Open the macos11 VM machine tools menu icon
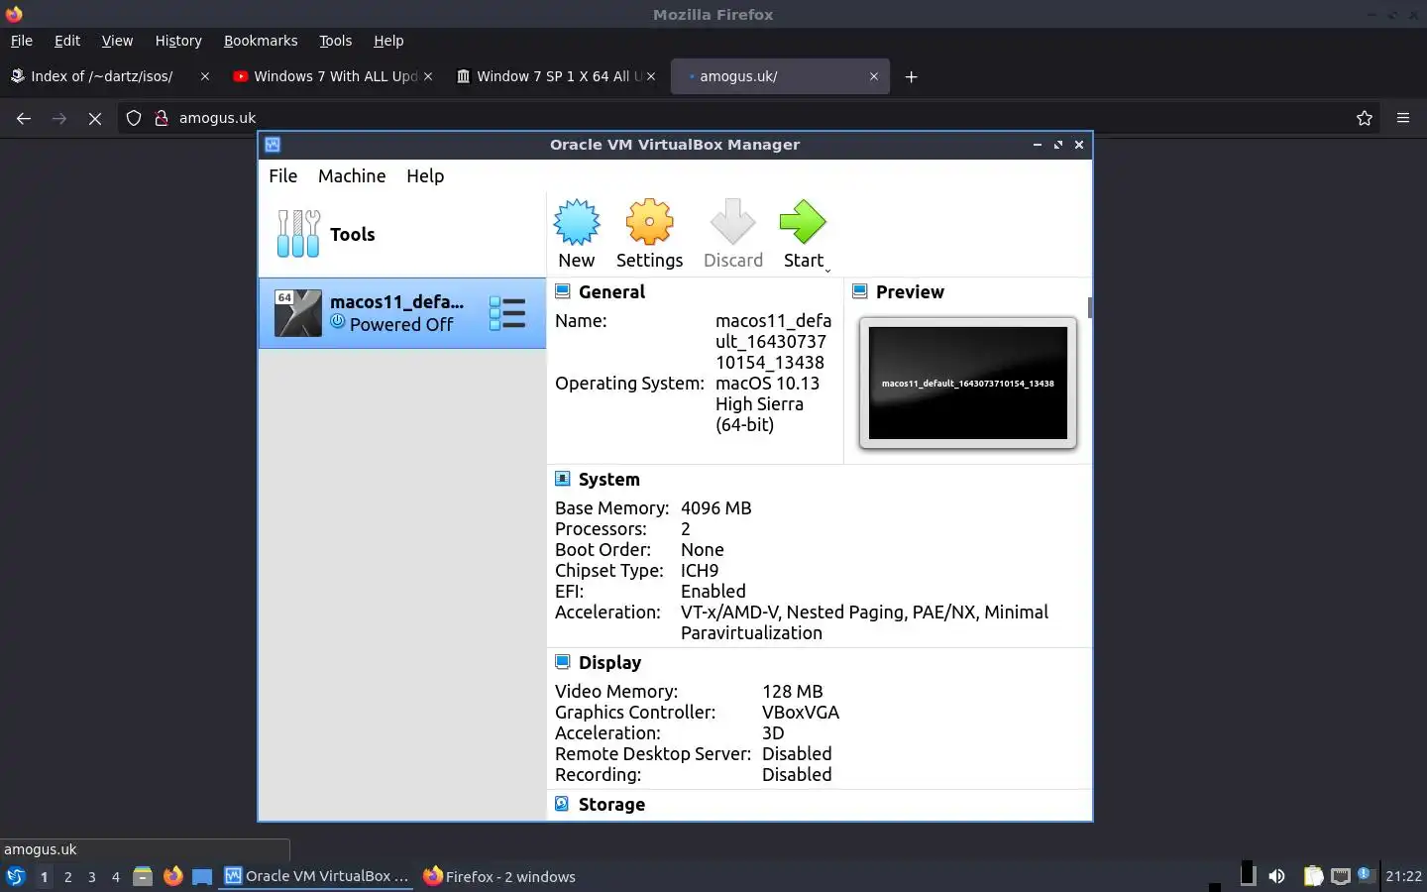 click(507, 313)
